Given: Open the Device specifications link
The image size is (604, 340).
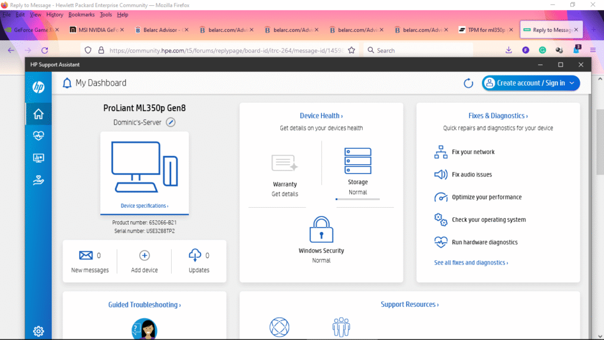Looking at the screenshot, I should pos(145,206).
